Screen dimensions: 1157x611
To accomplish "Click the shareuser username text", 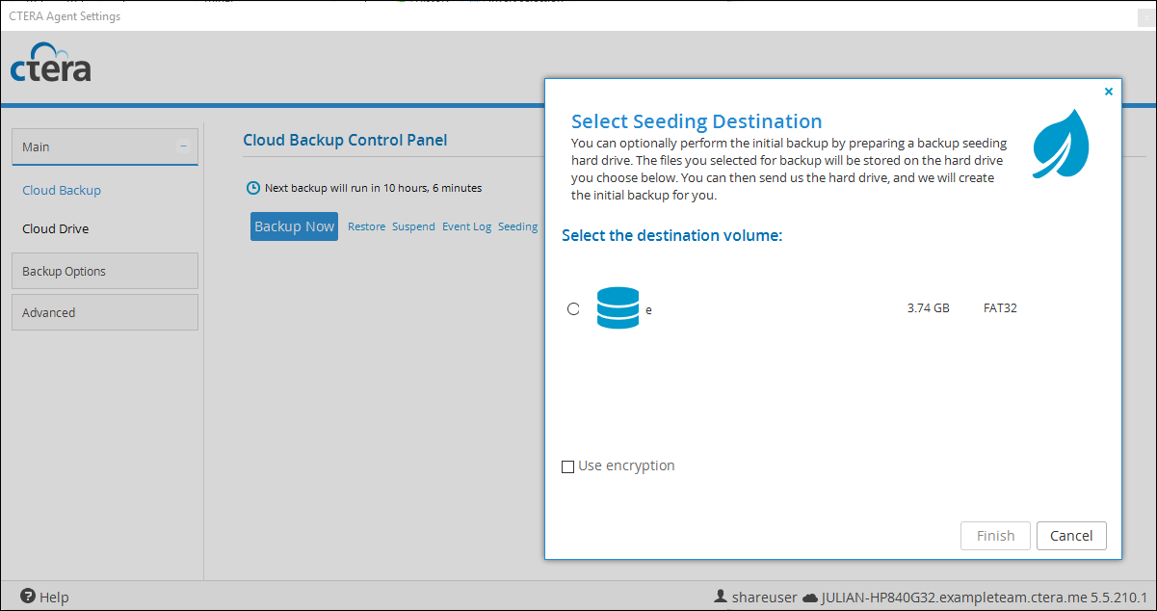I will [765, 598].
